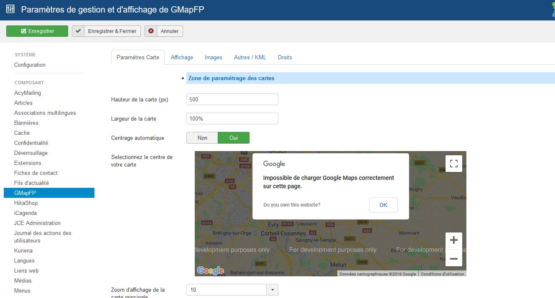
Task: Set Centrage automatique to Oui
Action: 234,138
